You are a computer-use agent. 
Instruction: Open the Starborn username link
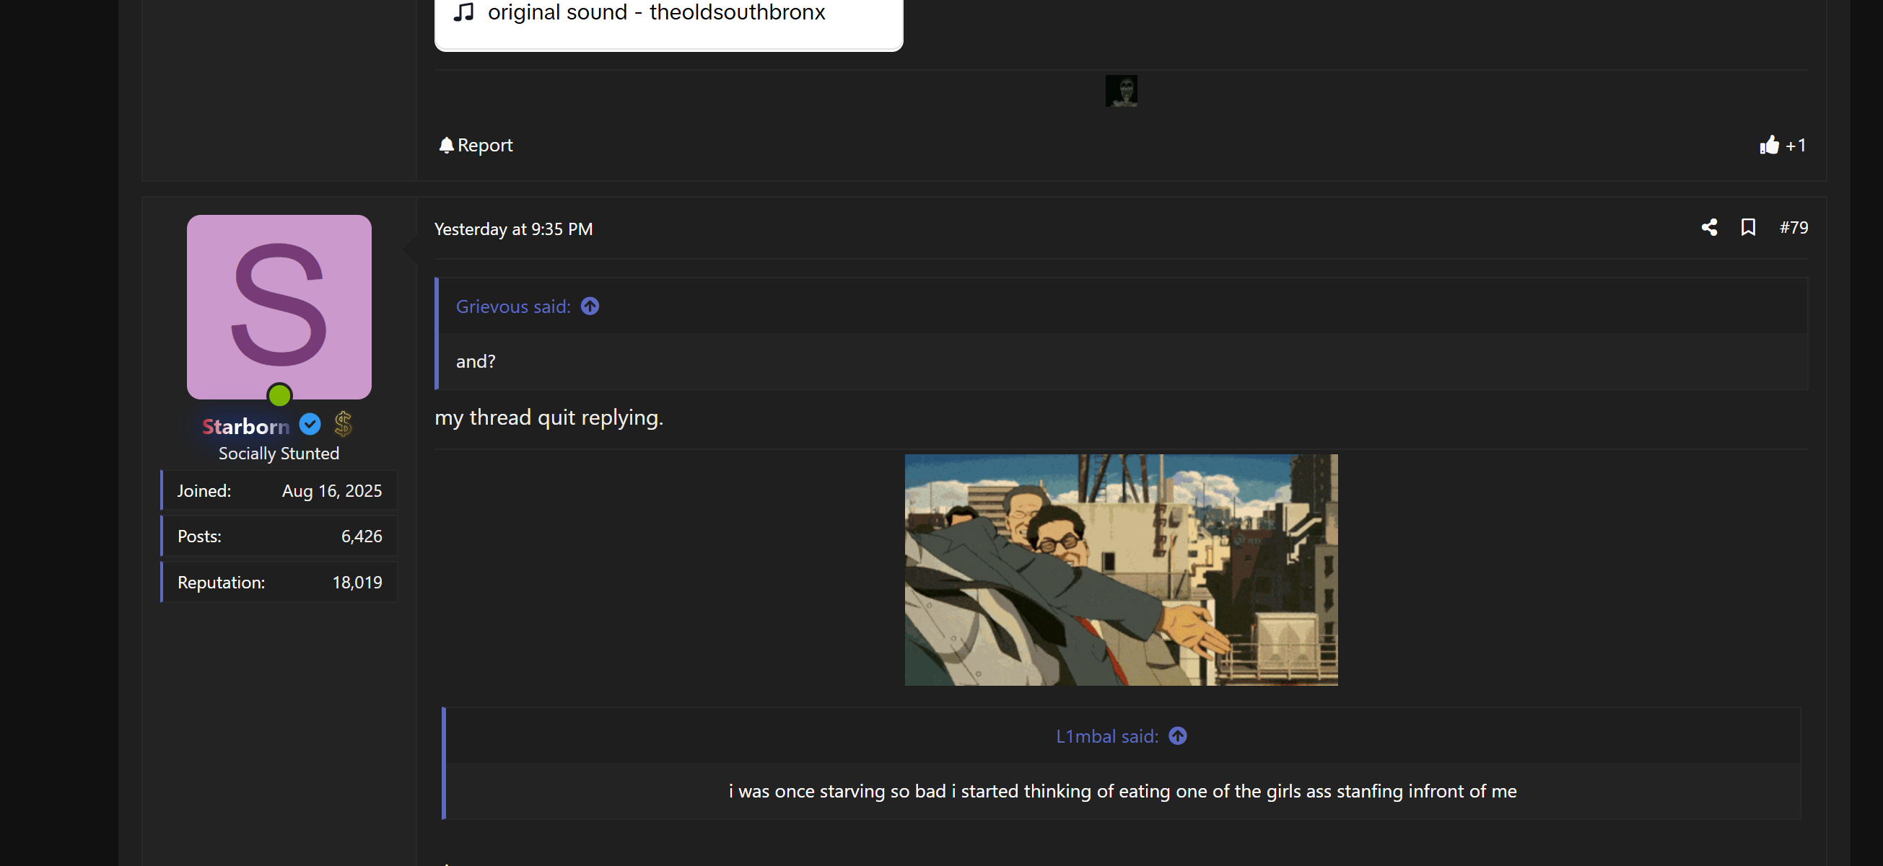pyautogui.click(x=245, y=426)
